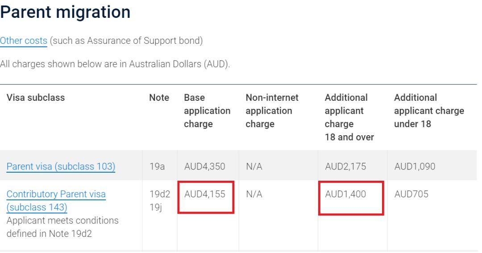Viewport: 482px width, 253px height.
Task: Click Additional applicant charge 18 and over header
Action: pos(349,117)
